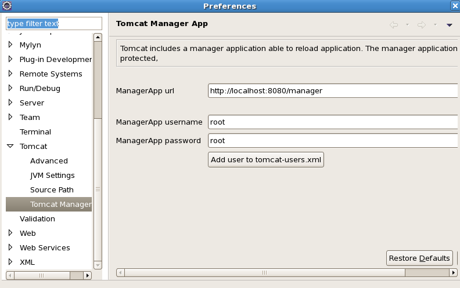Select Team preferences entry
This screenshot has height=288, width=460.
pos(30,118)
